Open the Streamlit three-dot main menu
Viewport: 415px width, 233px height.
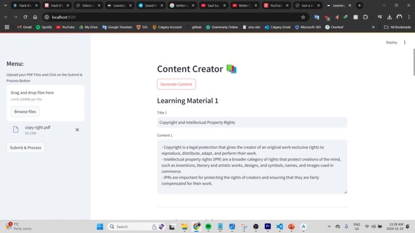point(405,42)
